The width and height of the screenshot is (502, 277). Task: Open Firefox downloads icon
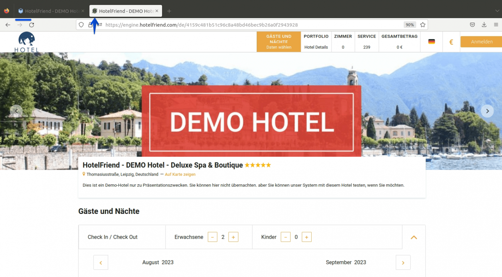[484, 25]
